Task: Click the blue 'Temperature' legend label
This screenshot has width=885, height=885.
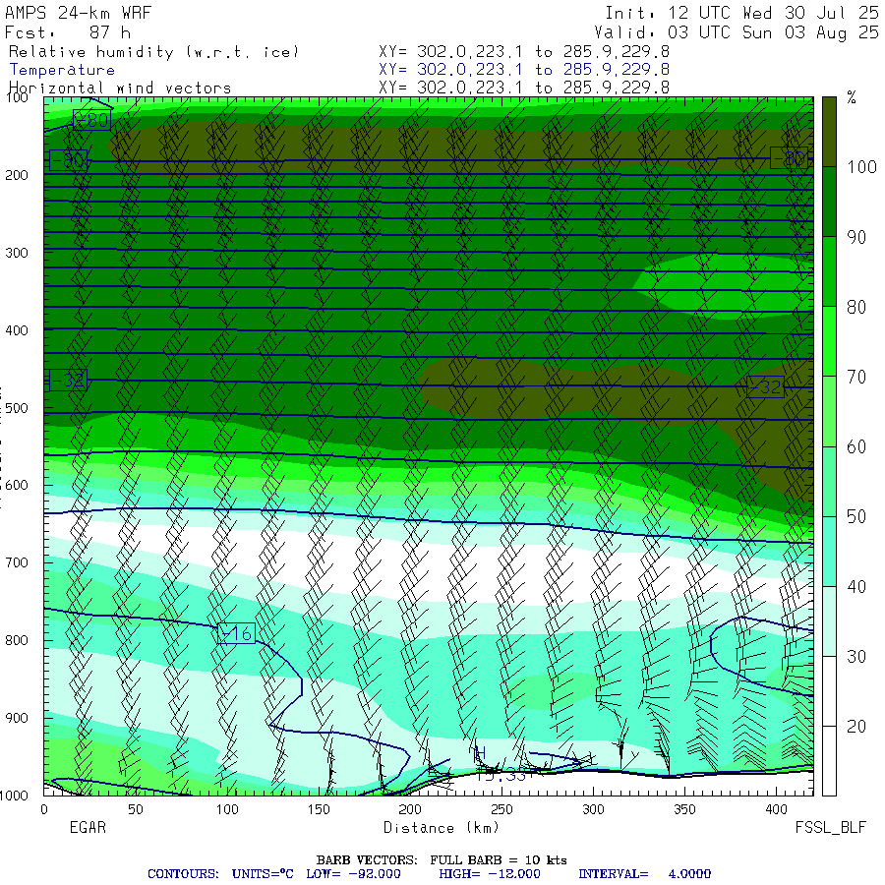Action: pyautogui.click(x=62, y=70)
